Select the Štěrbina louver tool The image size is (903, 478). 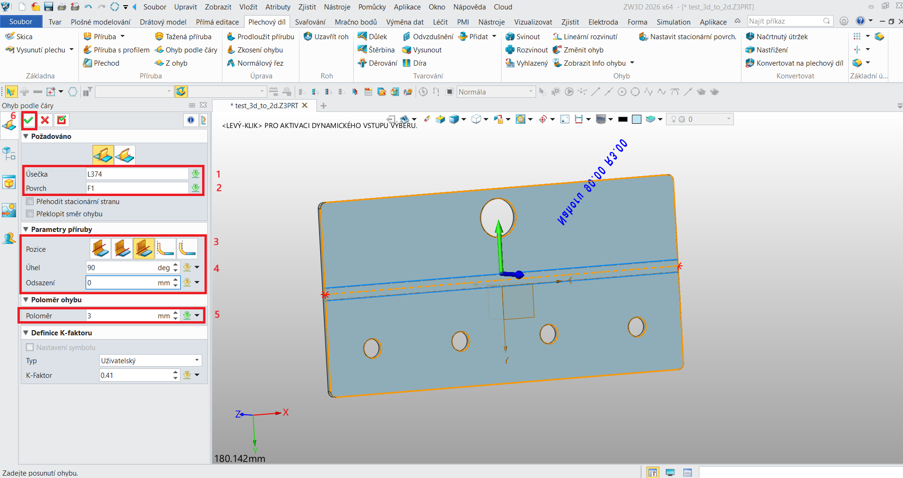[376, 50]
